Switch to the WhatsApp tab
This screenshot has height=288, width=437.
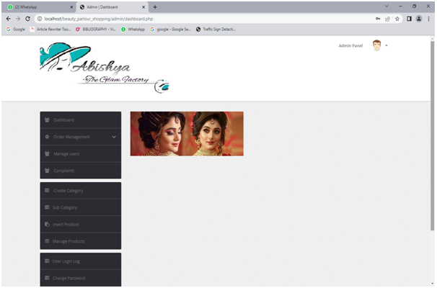pyautogui.click(x=40, y=7)
